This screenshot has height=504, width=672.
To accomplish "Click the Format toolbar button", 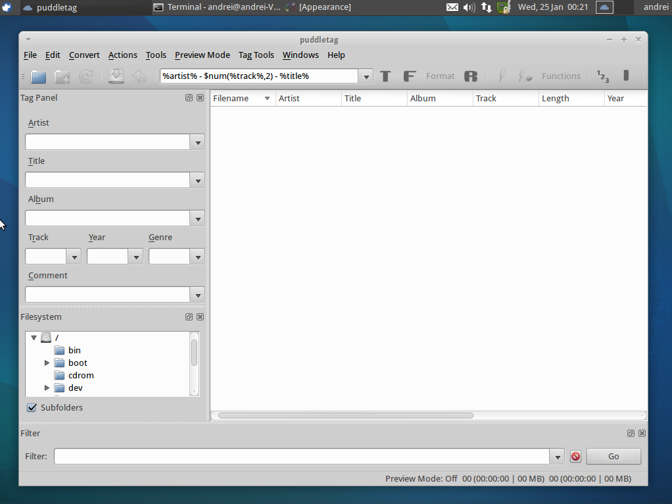I will (x=440, y=76).
